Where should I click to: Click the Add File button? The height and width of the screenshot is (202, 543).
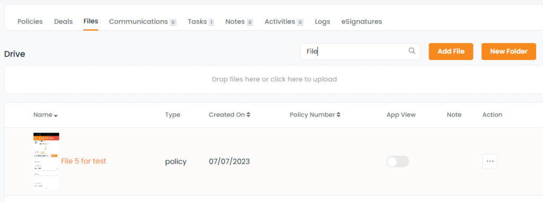click(x=451, y=51)
